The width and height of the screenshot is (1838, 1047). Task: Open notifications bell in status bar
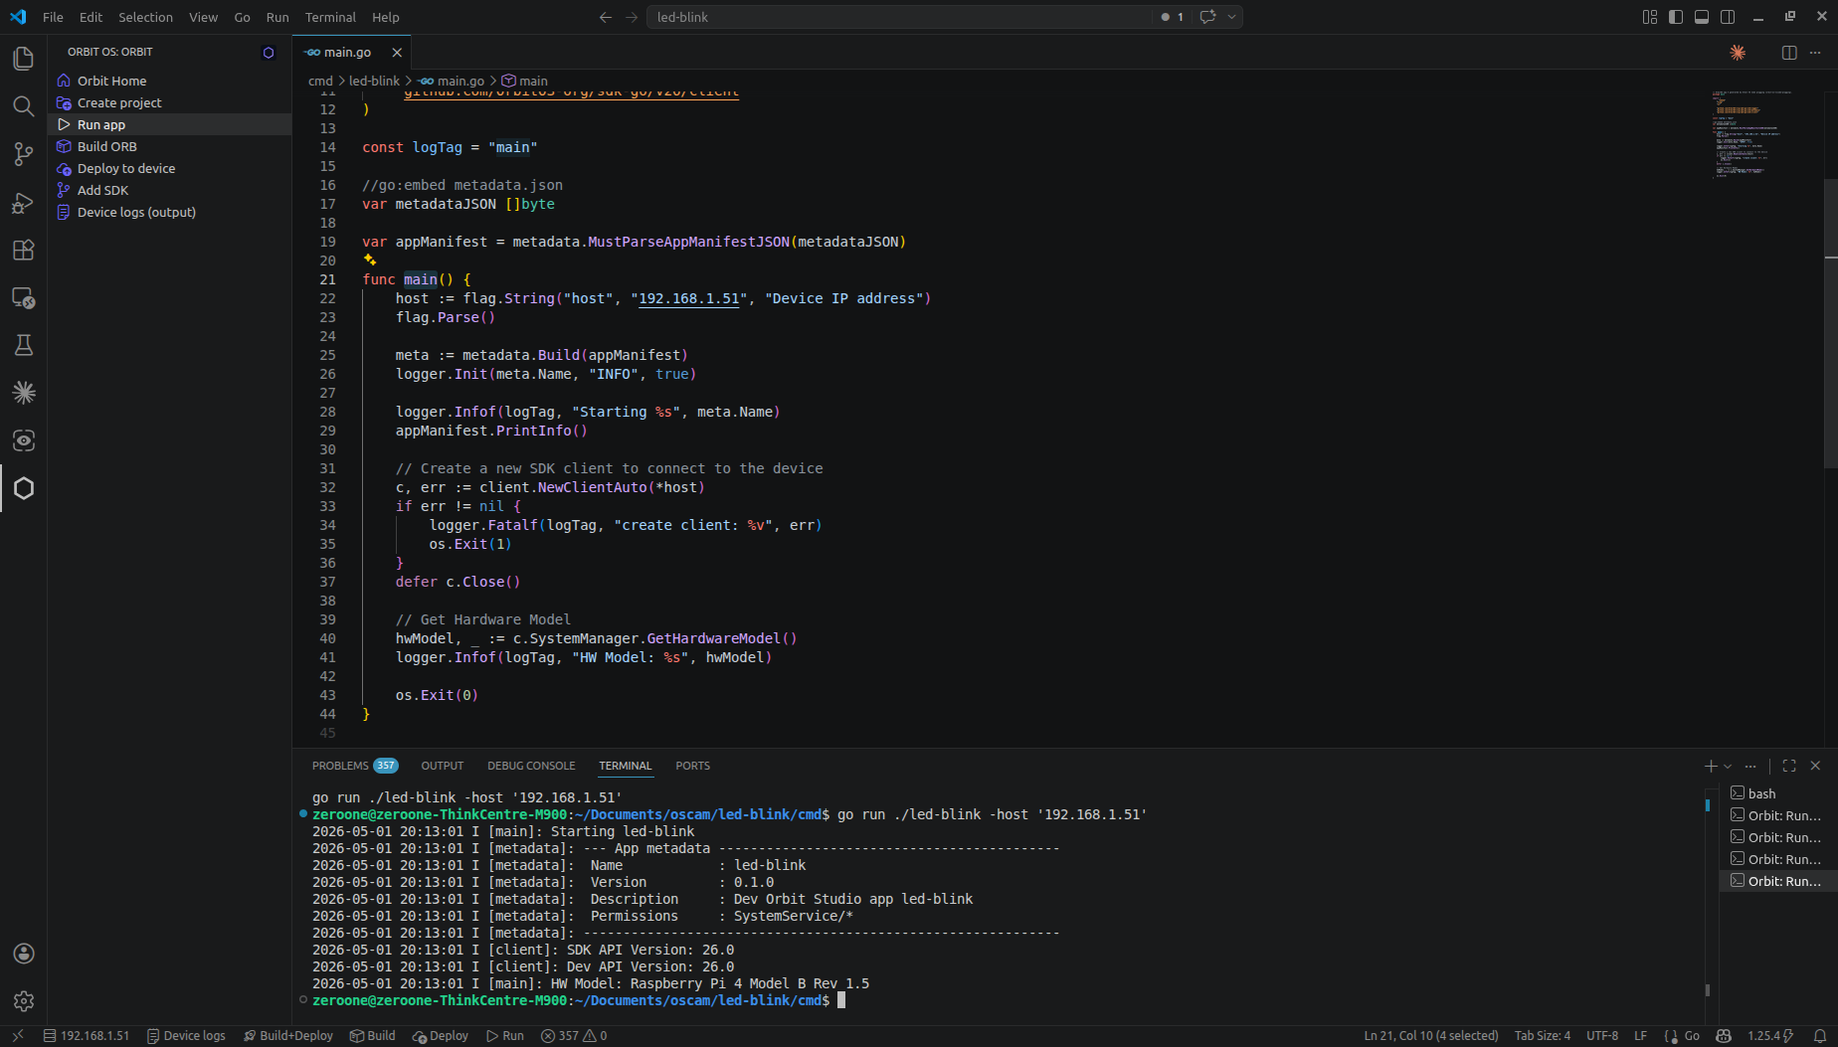tap(1820, 1036)
